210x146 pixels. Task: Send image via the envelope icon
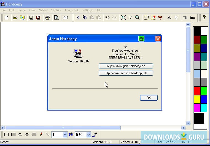pos(66,18)
